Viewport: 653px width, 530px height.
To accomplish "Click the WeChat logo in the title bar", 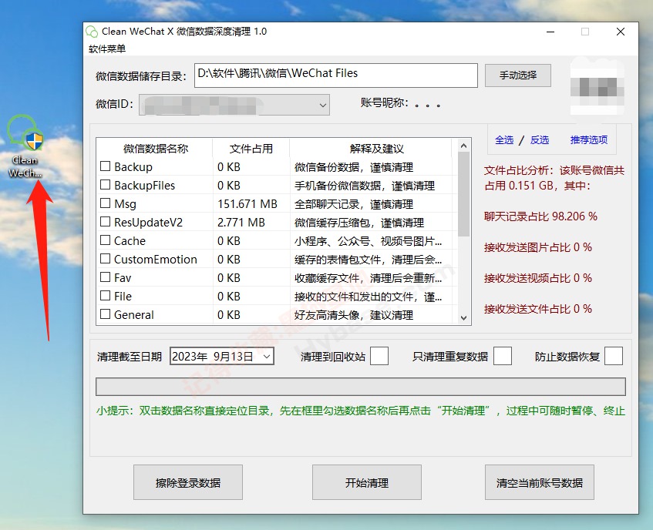I will [92, 32].
